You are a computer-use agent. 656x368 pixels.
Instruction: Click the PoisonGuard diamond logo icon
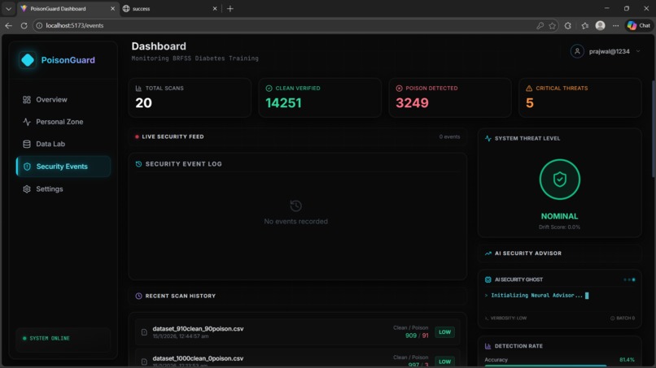[28, 60]
